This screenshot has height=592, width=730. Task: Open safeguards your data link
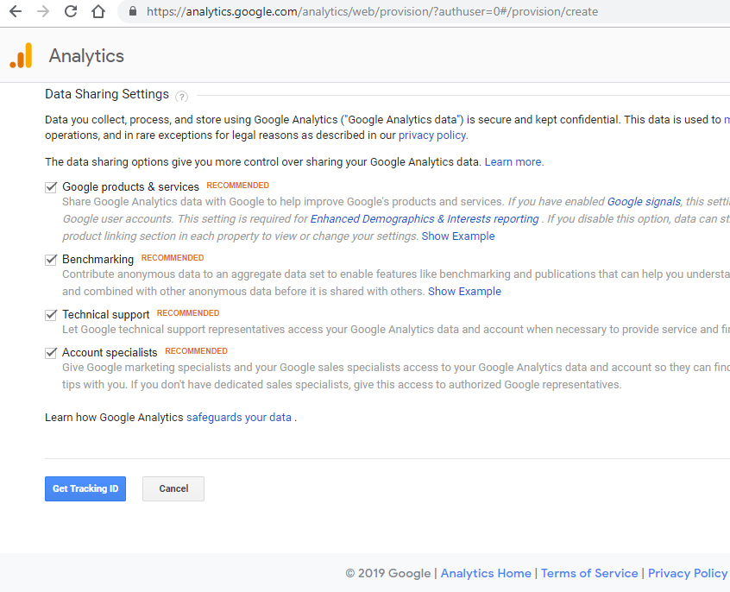[239, 418]
